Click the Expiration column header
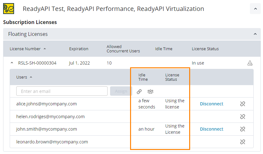This screenshot has width=263, height=154. pyautogui.click(x=78, y=49)
